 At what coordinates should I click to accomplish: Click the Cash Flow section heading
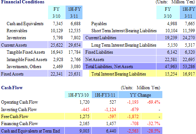(x=12, y=88)
